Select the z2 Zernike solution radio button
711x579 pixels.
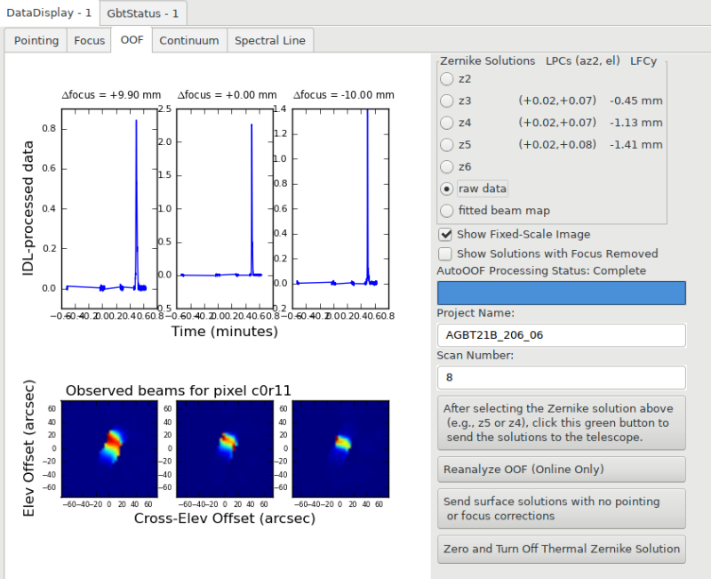click(447, 79)
